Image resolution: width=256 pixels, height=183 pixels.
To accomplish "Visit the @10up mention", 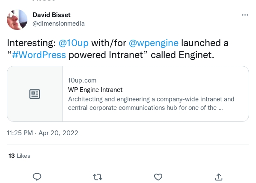I will coord(74,43).
